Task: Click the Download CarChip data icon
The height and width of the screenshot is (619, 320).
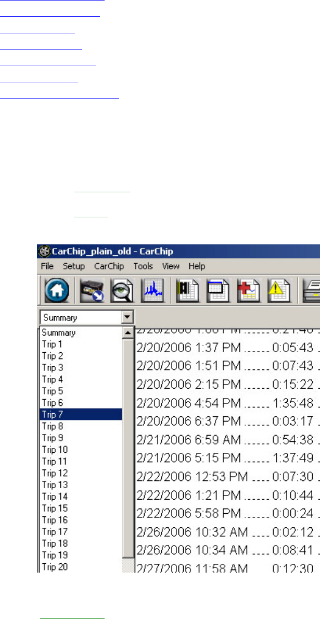Action: [x=92, y=290]
